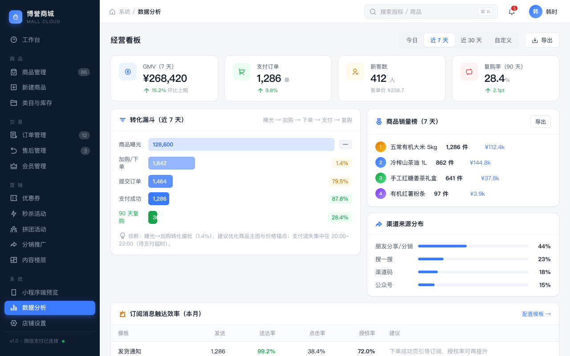Click the 新建商品 plus icon
The width and height of the screenshot is (570, 356).
coord(14,87)
